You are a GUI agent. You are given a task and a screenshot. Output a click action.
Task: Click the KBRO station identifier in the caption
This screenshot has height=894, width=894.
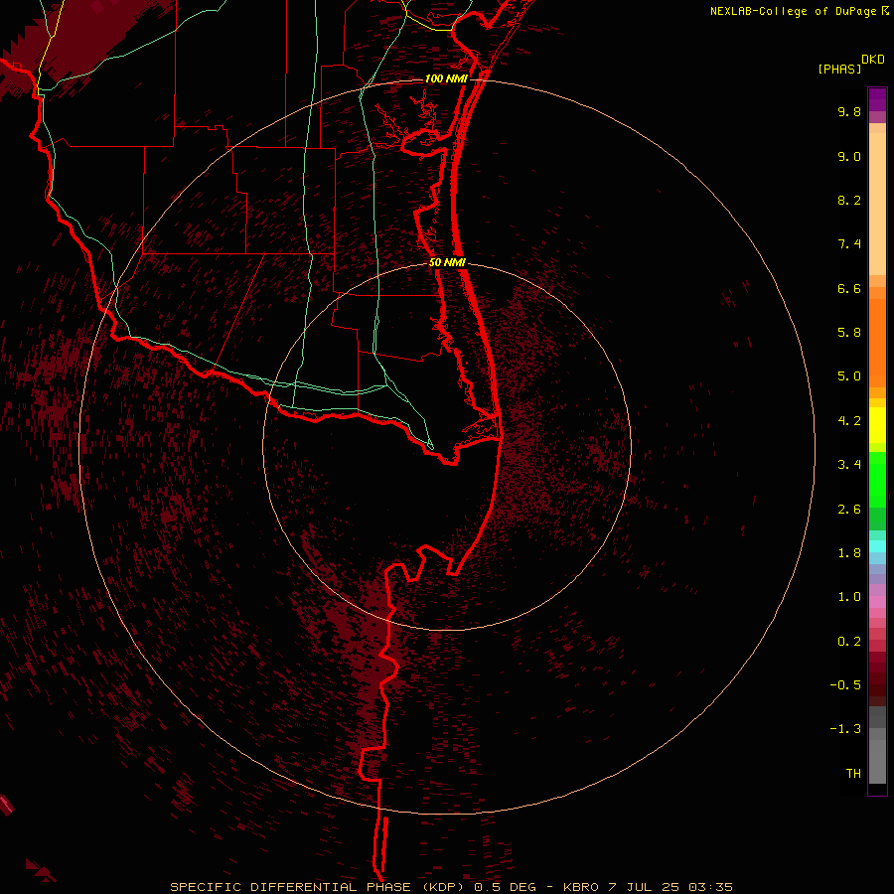(581, 887)
